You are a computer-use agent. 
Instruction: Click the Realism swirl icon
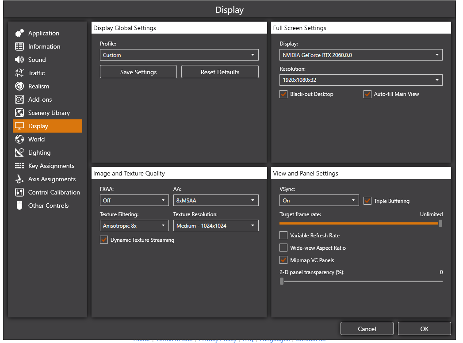click(x=19, y=86)
